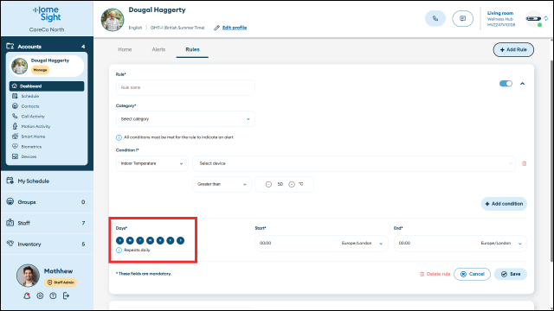Open the Greater than operator dropdown
This screenshot has width=554, height=311.
222,184
